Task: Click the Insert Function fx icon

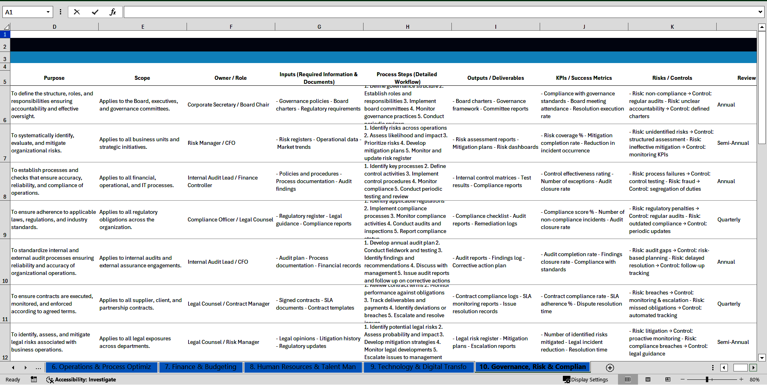Action: pyautogui.click(x=113, y=12)
